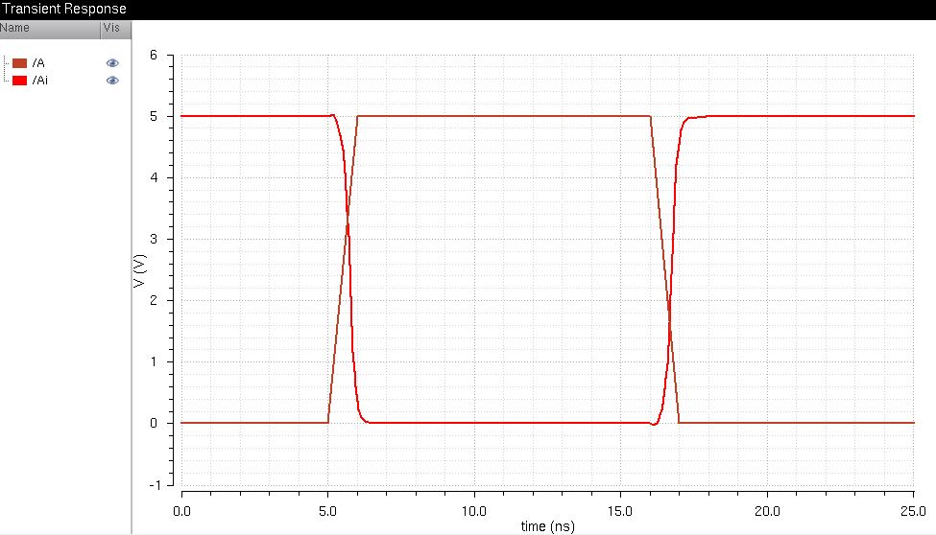Image resolution: width=936 pixels, height=535 pixels.
Task: Click the 15.0 tick on time axis
Action: (620, 511)
